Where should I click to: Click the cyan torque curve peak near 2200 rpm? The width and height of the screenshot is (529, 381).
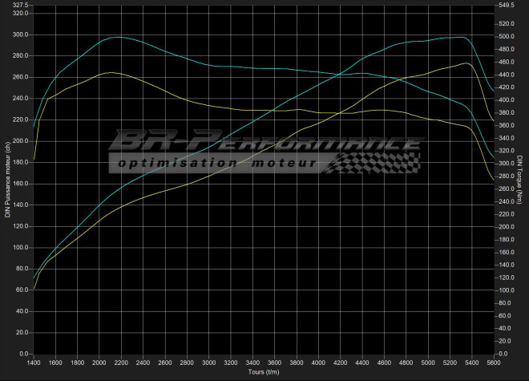click(x=118, y=37)
